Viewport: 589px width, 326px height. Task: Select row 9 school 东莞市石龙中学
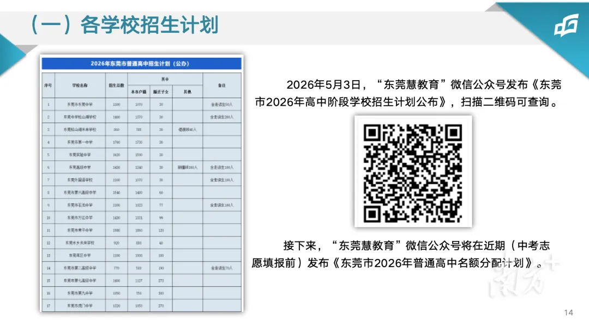pyautogui.click(x=80, y=205)
